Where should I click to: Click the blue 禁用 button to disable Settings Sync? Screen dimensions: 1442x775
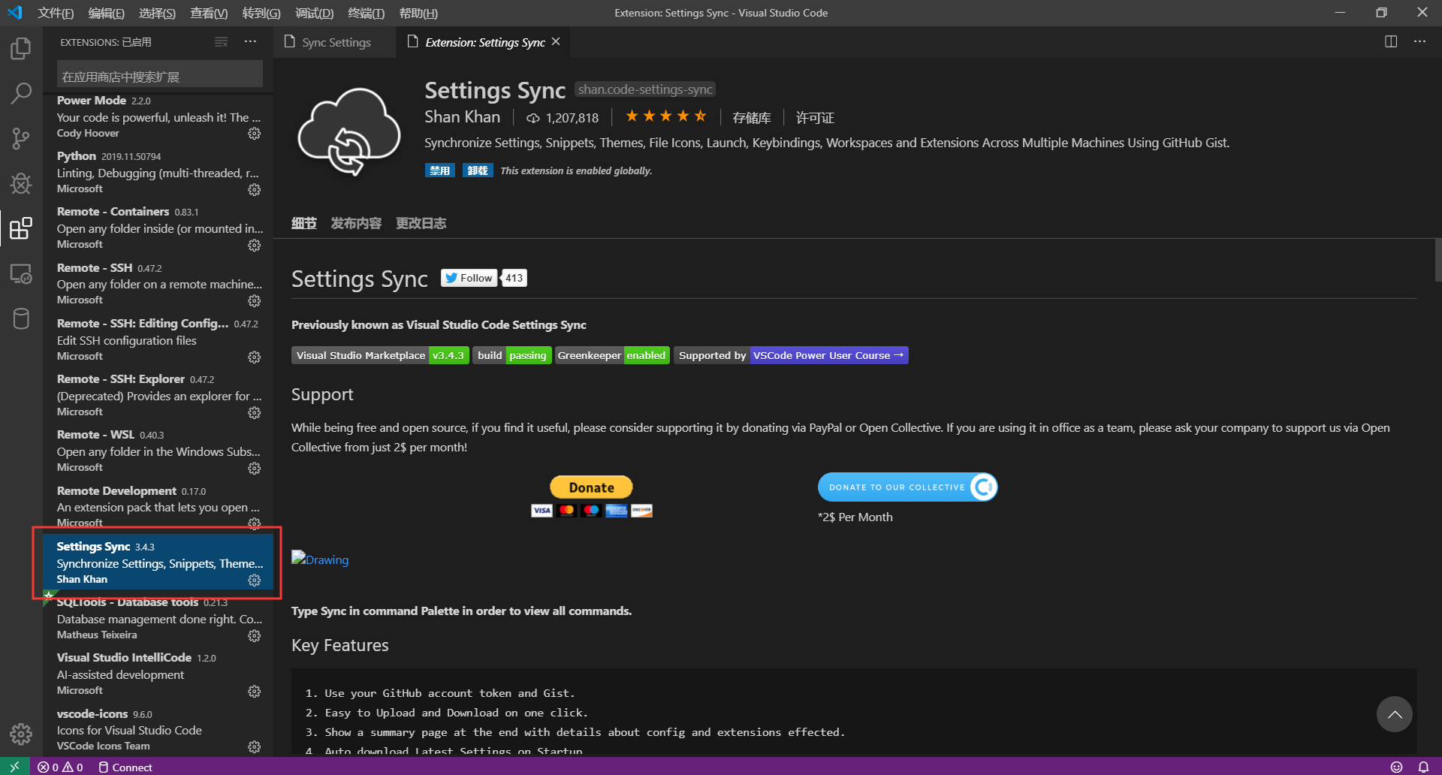click(x=440, y=170)
